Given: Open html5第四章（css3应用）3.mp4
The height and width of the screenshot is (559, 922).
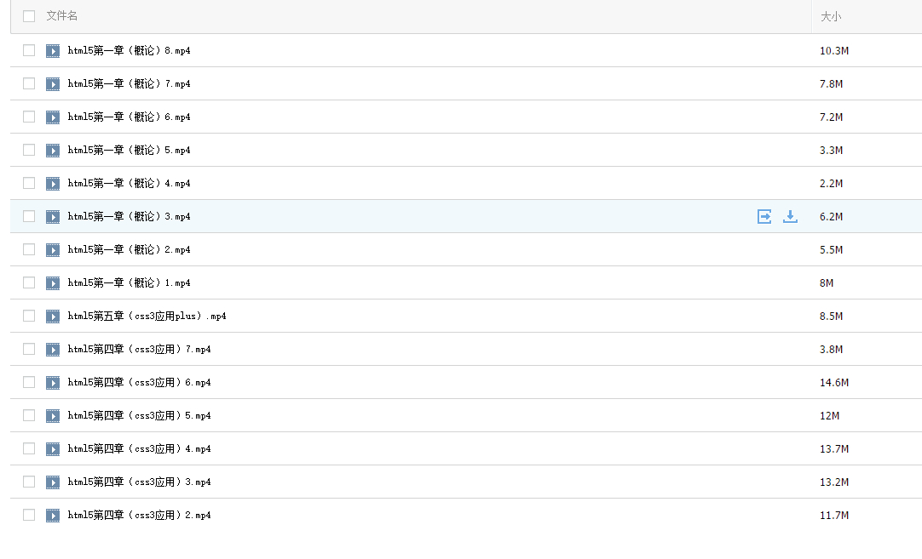Looking at the screenshot, I should tap(139, 482).
